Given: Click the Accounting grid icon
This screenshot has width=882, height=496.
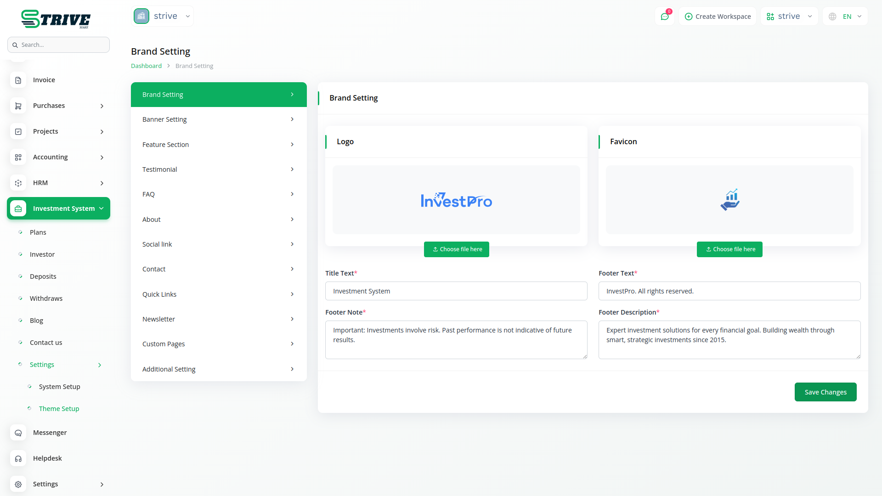Looking at the screenshot, I should pyautogui.click(x=18, y=157).
